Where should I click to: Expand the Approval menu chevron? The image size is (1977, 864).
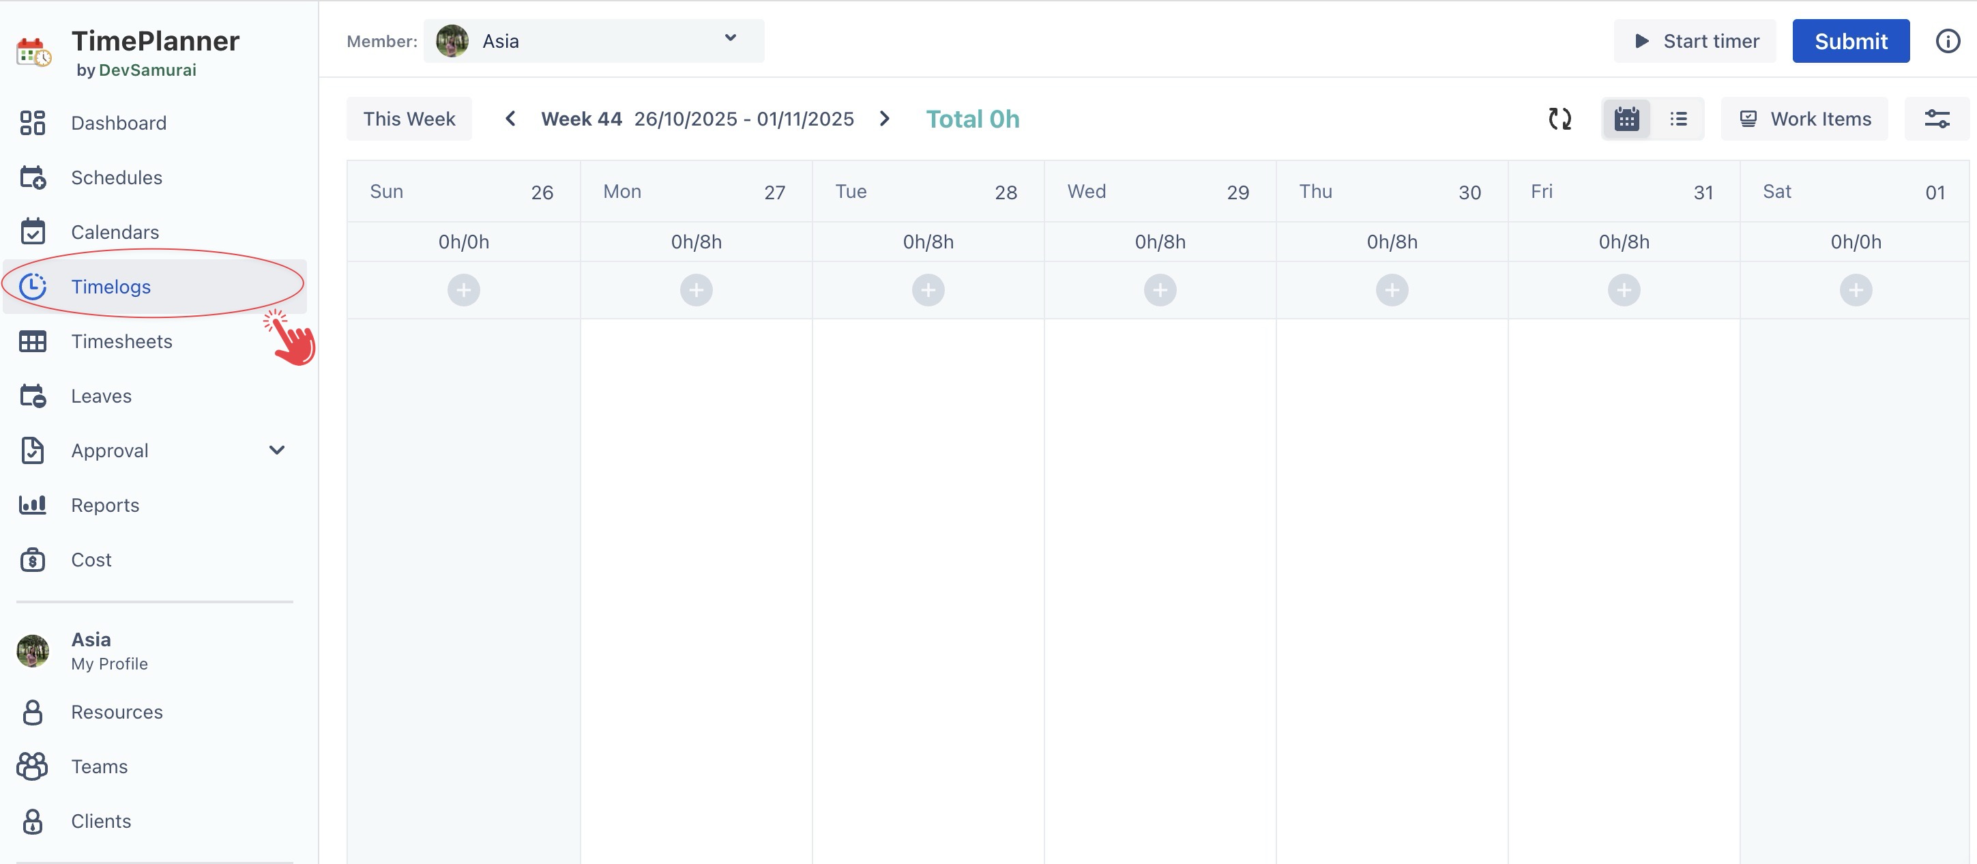277,451
